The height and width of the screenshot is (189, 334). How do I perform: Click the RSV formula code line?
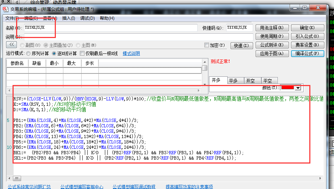(168, 99)
